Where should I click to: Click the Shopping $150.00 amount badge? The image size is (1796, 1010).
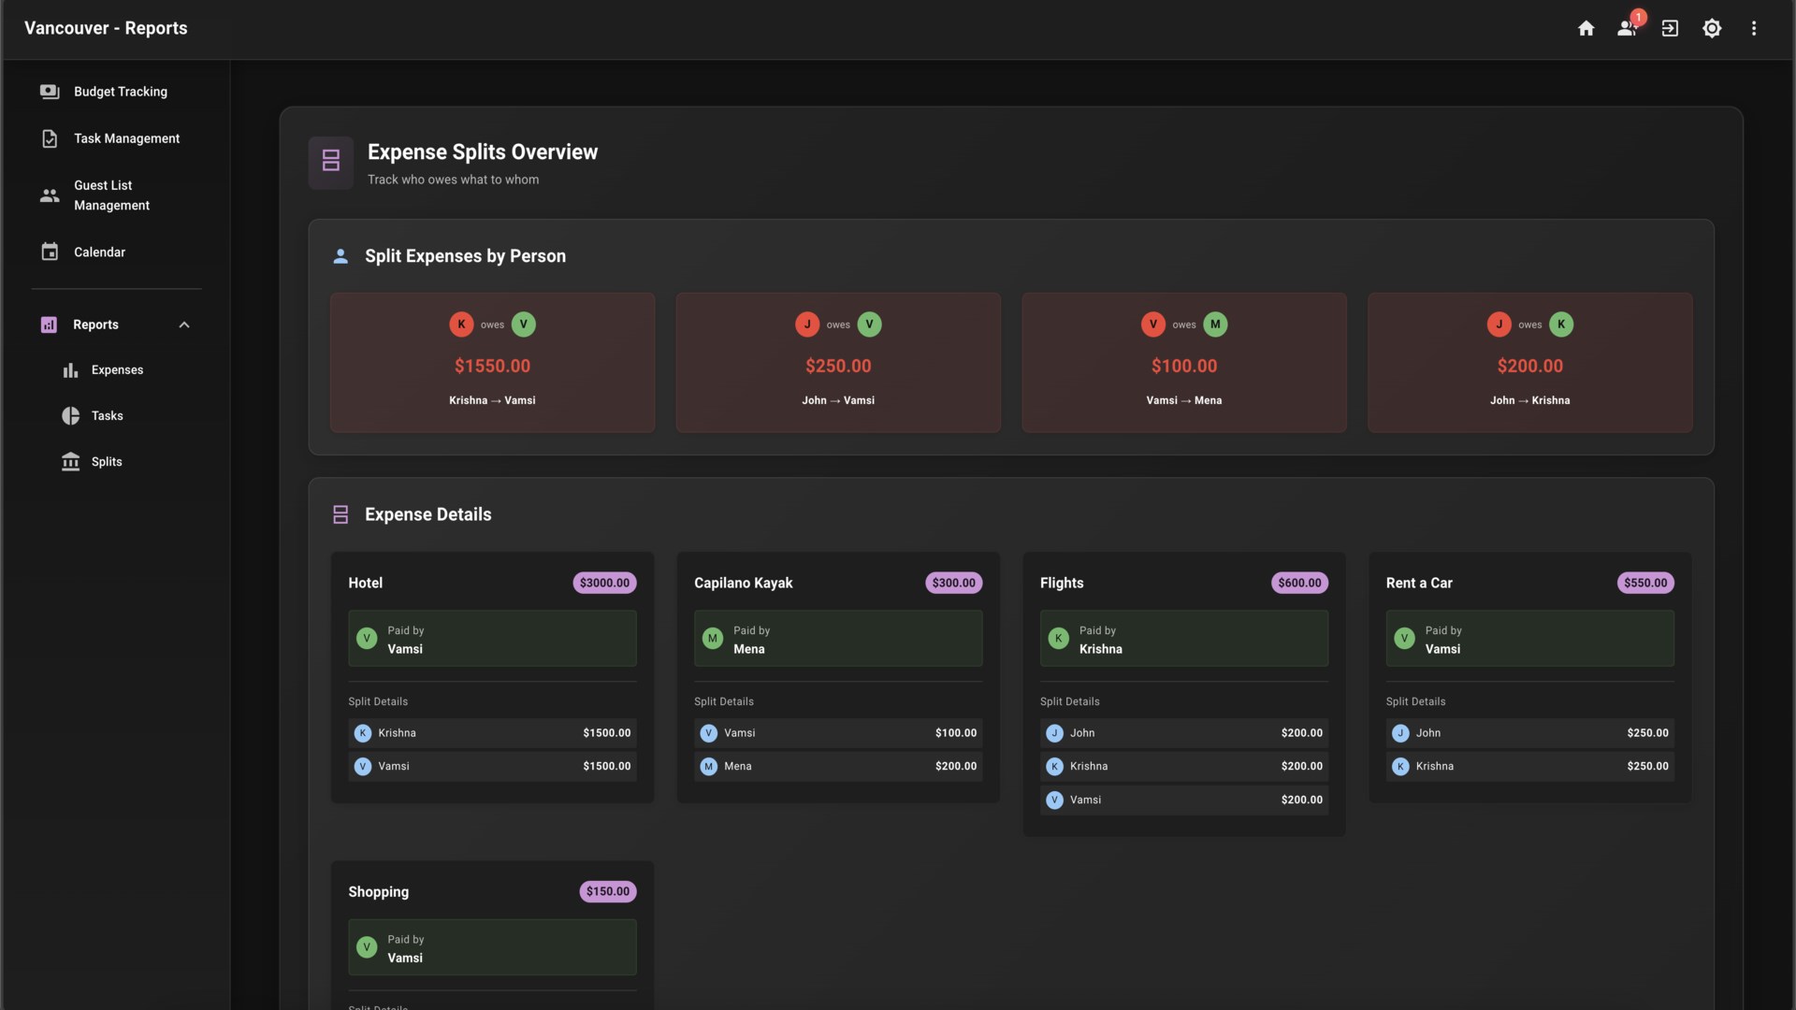pos(607,891)
